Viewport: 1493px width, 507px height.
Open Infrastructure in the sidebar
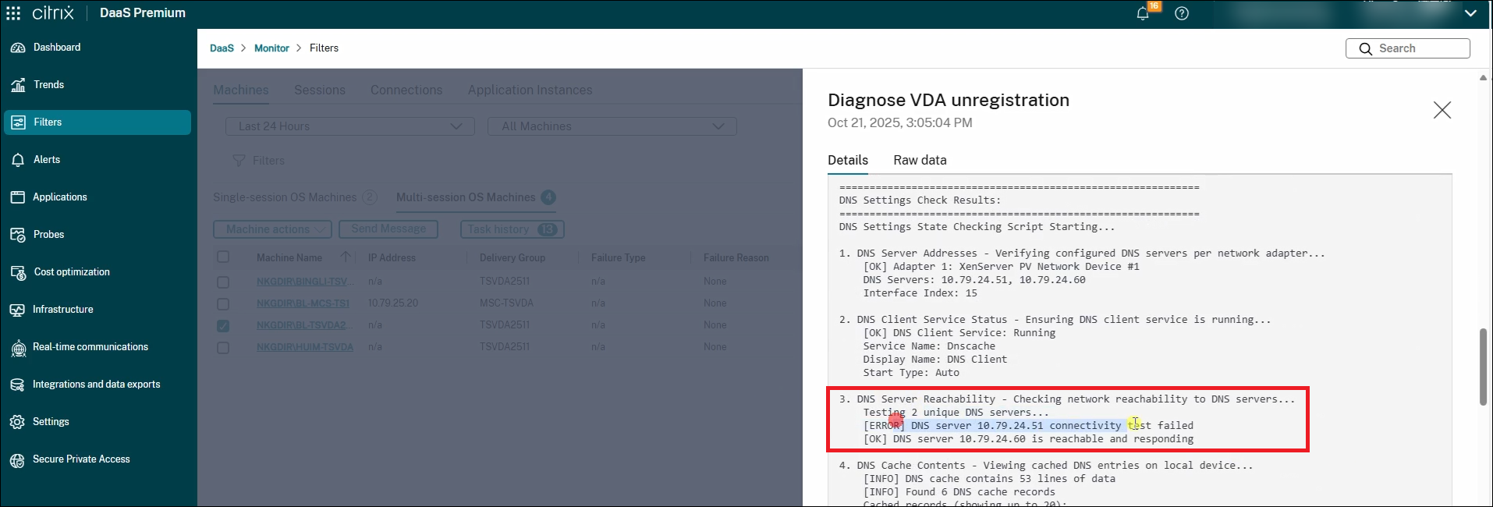pos(98,310)
